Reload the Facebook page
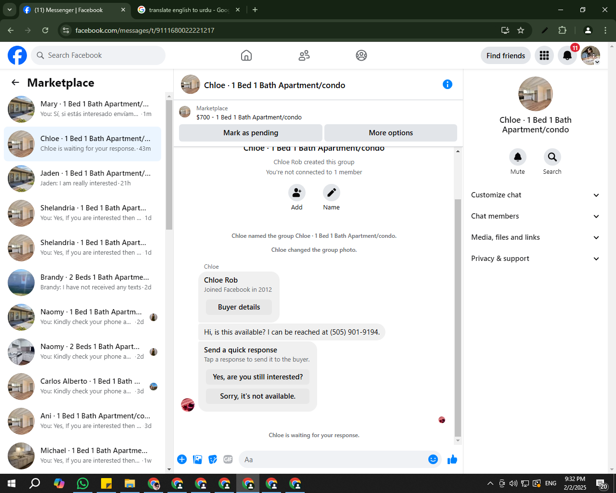 (x=45, y=30)
